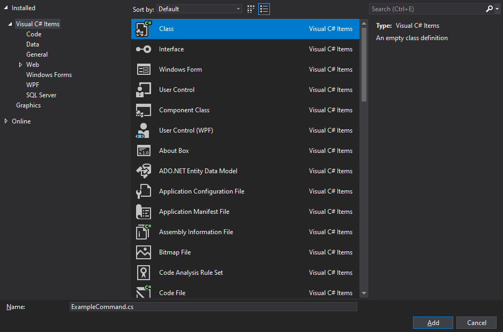This screenshot has height=332, width=503.
Task: Switch to small icons grid view
Action: [251, 9]
